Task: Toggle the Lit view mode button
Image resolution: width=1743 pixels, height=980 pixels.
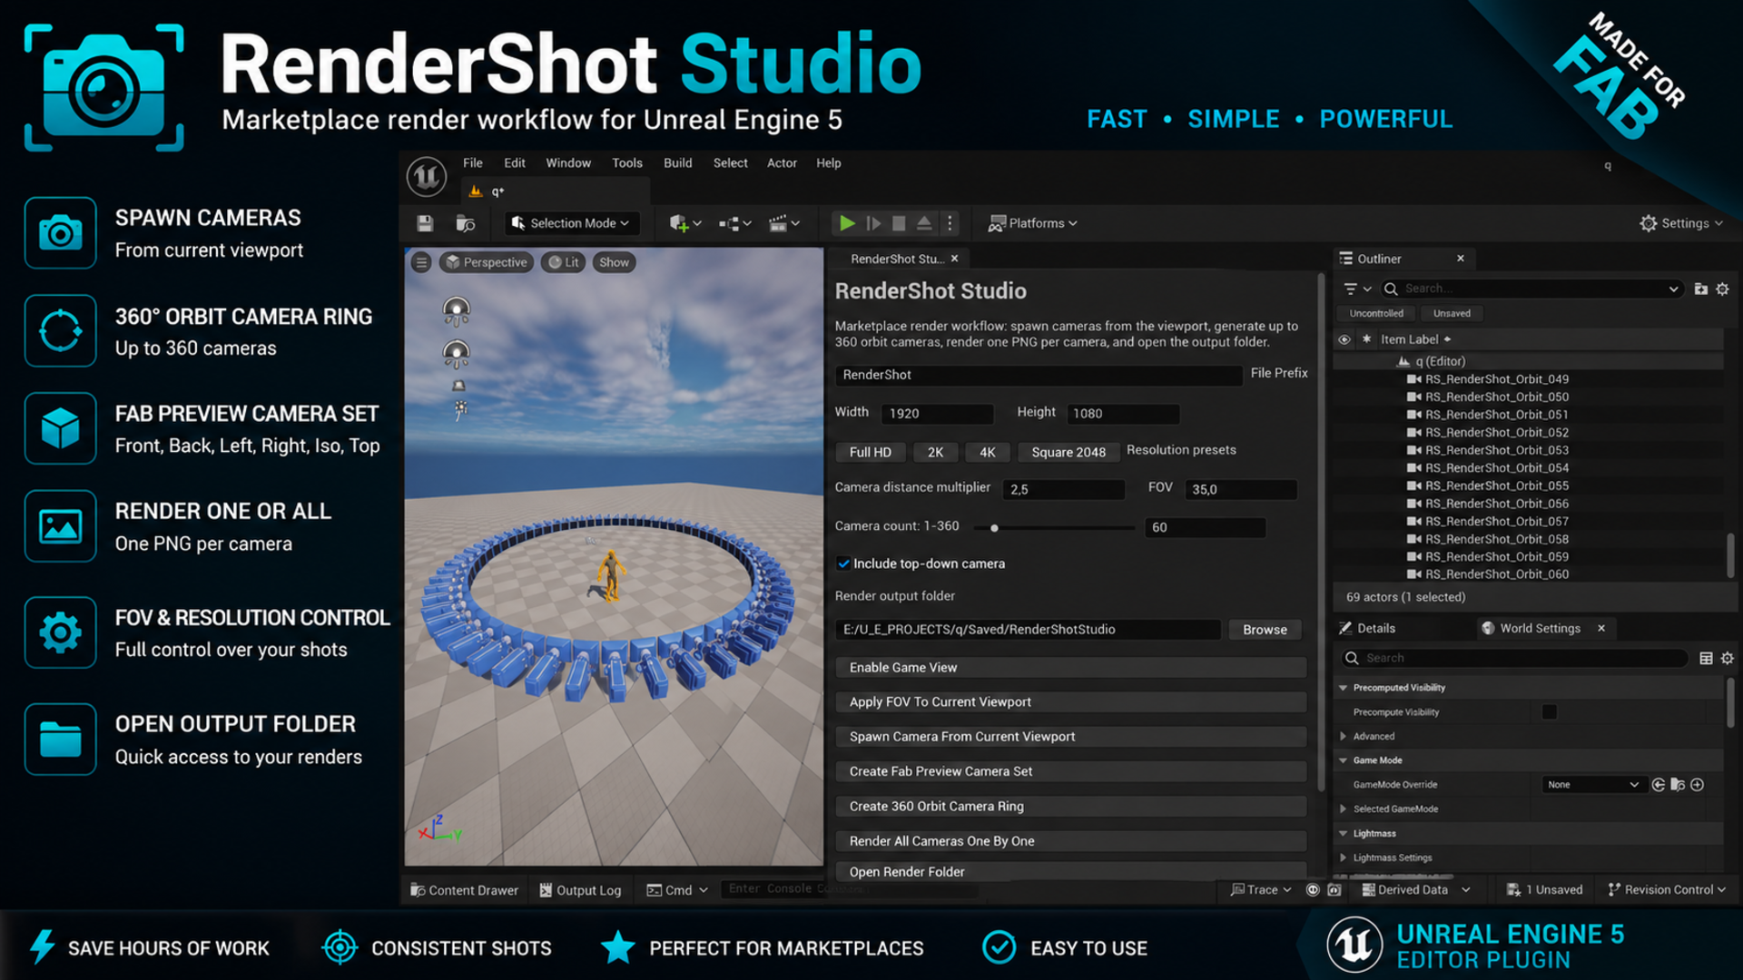Action: tap(563, 262)
